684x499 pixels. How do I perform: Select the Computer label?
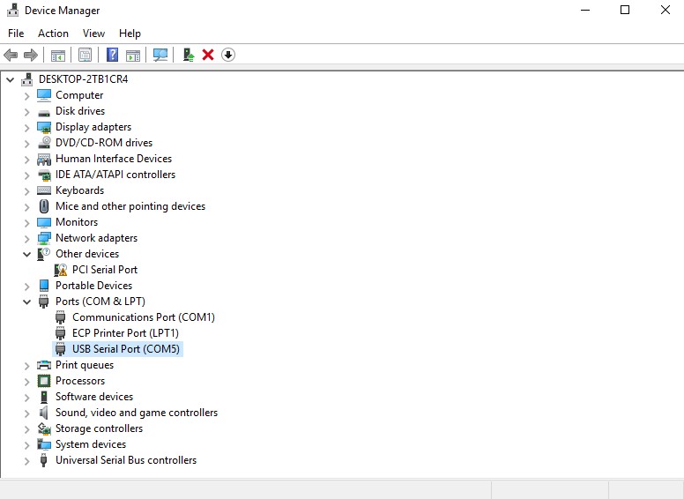[79, 95]
